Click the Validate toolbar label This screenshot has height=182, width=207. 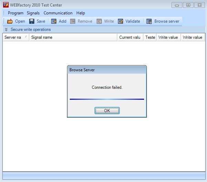(133, 21)
